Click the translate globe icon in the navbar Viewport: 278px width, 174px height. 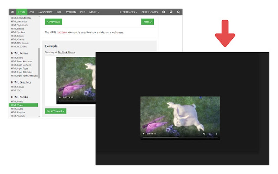click(x=171, y=12)
